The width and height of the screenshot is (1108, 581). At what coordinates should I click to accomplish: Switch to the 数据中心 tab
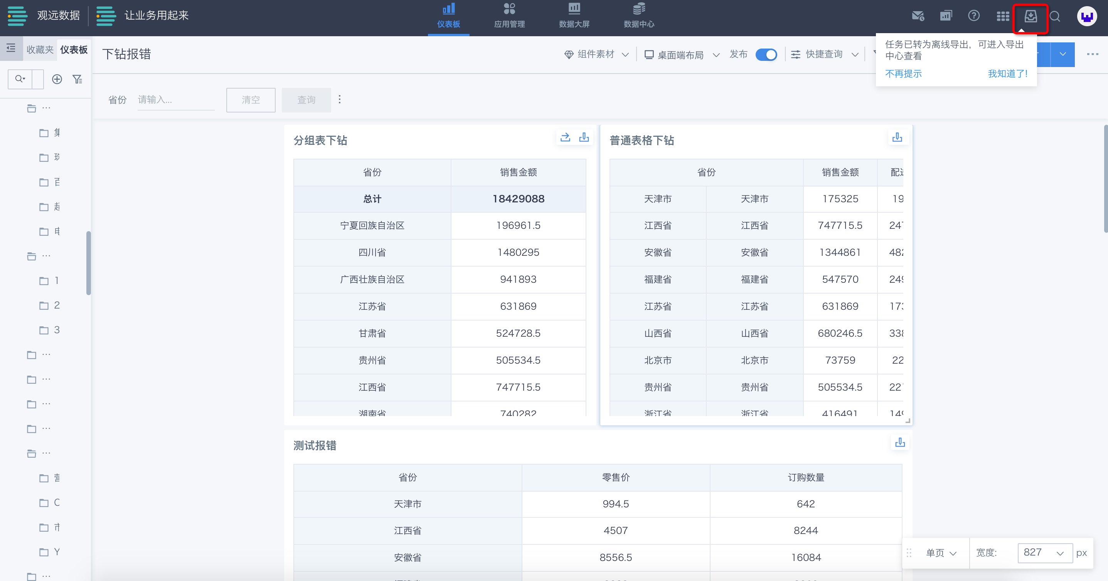coord(639,15)
